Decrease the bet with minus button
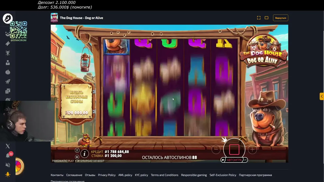The image size is (324, 182). 216,150
